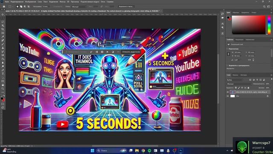Hide the bottom white layer eye
Screen dimensions: 273x154
coord(228,96)
